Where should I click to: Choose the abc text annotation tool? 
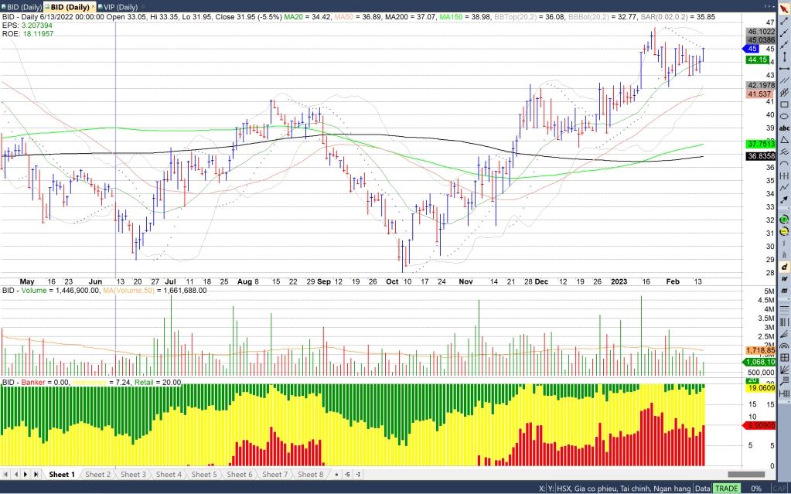point(785,128)
